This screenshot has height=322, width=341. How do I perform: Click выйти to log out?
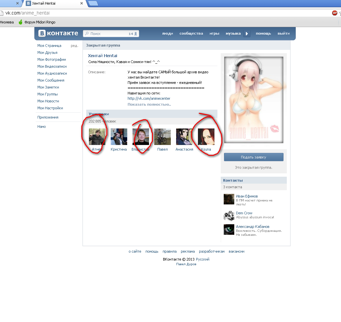click(284, 33)
